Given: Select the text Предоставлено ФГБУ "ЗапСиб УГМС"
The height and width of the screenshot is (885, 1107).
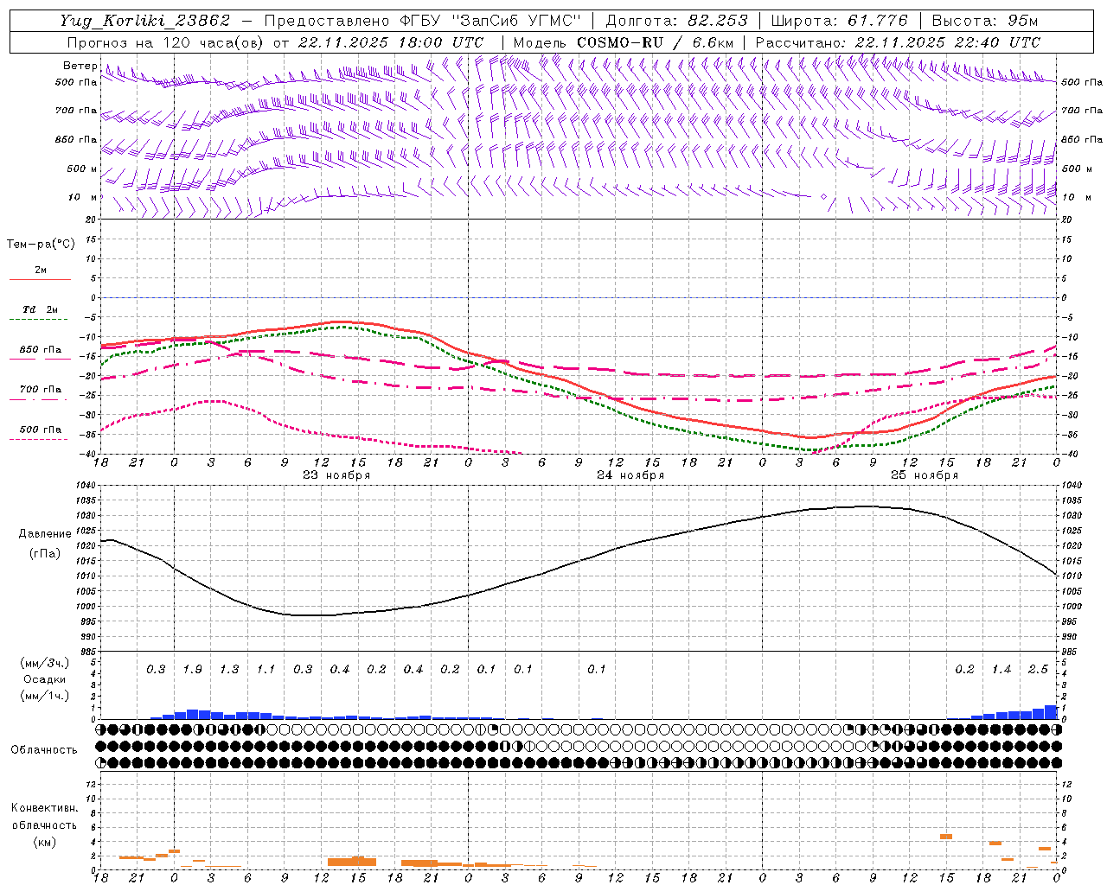Looking at the screenshot, I should 422,21.
